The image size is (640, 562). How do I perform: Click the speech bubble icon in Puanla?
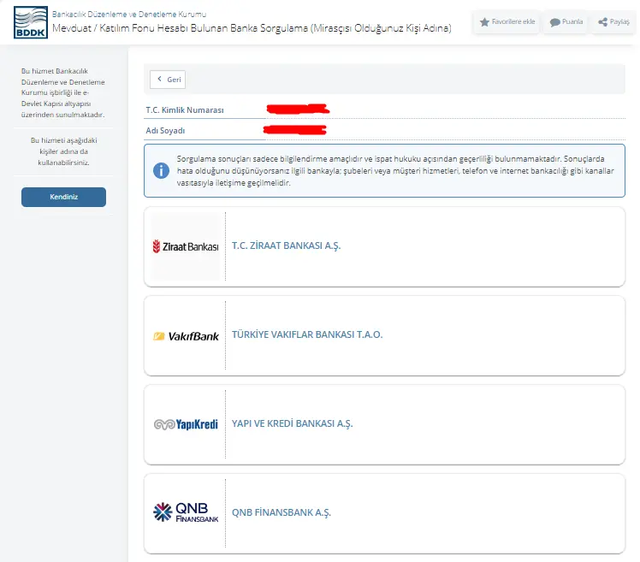pyautogui.click(x=554, y=22)
